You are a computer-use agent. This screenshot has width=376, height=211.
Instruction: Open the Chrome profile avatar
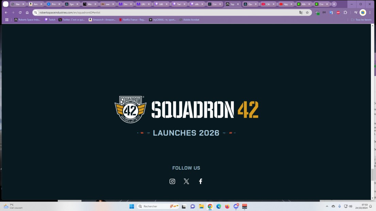pyautogui.click(x=363, y=13)
